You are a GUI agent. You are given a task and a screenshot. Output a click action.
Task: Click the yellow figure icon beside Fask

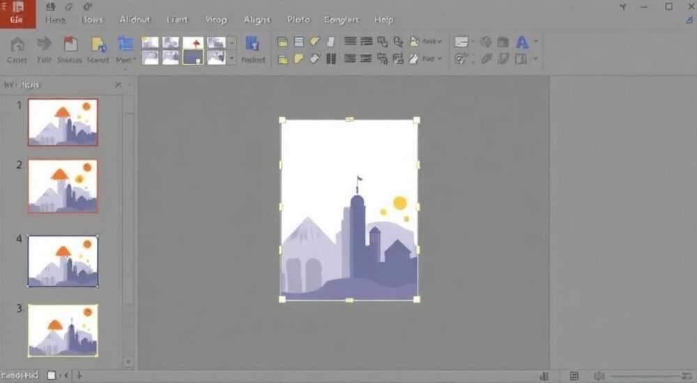[414, 41]
